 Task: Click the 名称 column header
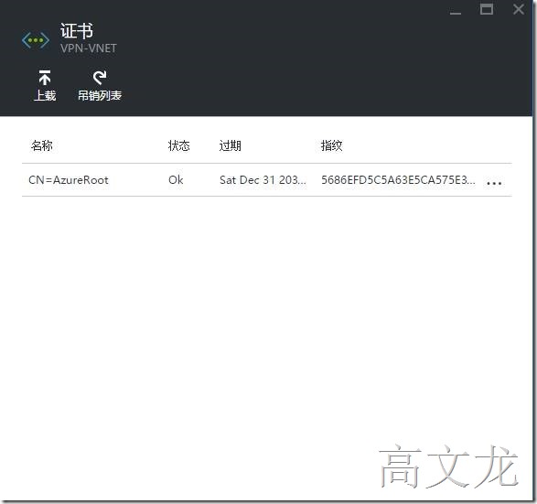42,145
